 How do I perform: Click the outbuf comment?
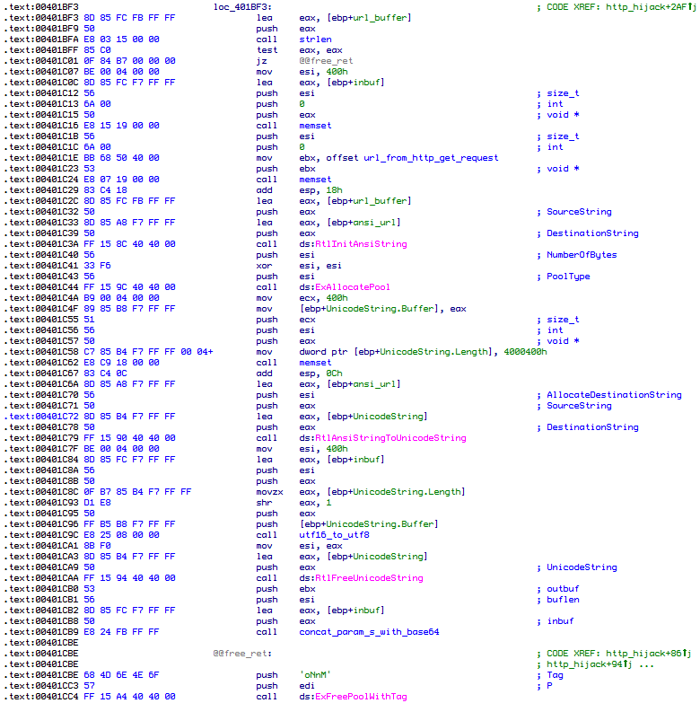(563, 589)
